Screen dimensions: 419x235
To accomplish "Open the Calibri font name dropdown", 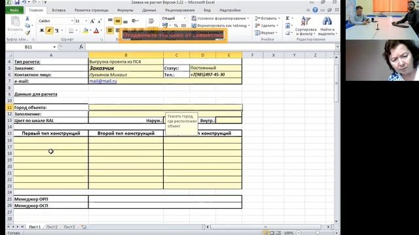I will pos(72,21).
